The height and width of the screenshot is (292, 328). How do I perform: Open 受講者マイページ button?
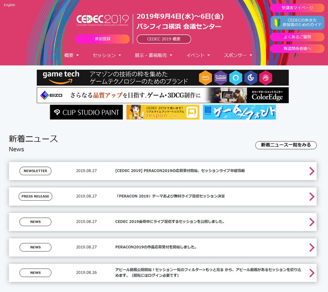tap(297, 8)
